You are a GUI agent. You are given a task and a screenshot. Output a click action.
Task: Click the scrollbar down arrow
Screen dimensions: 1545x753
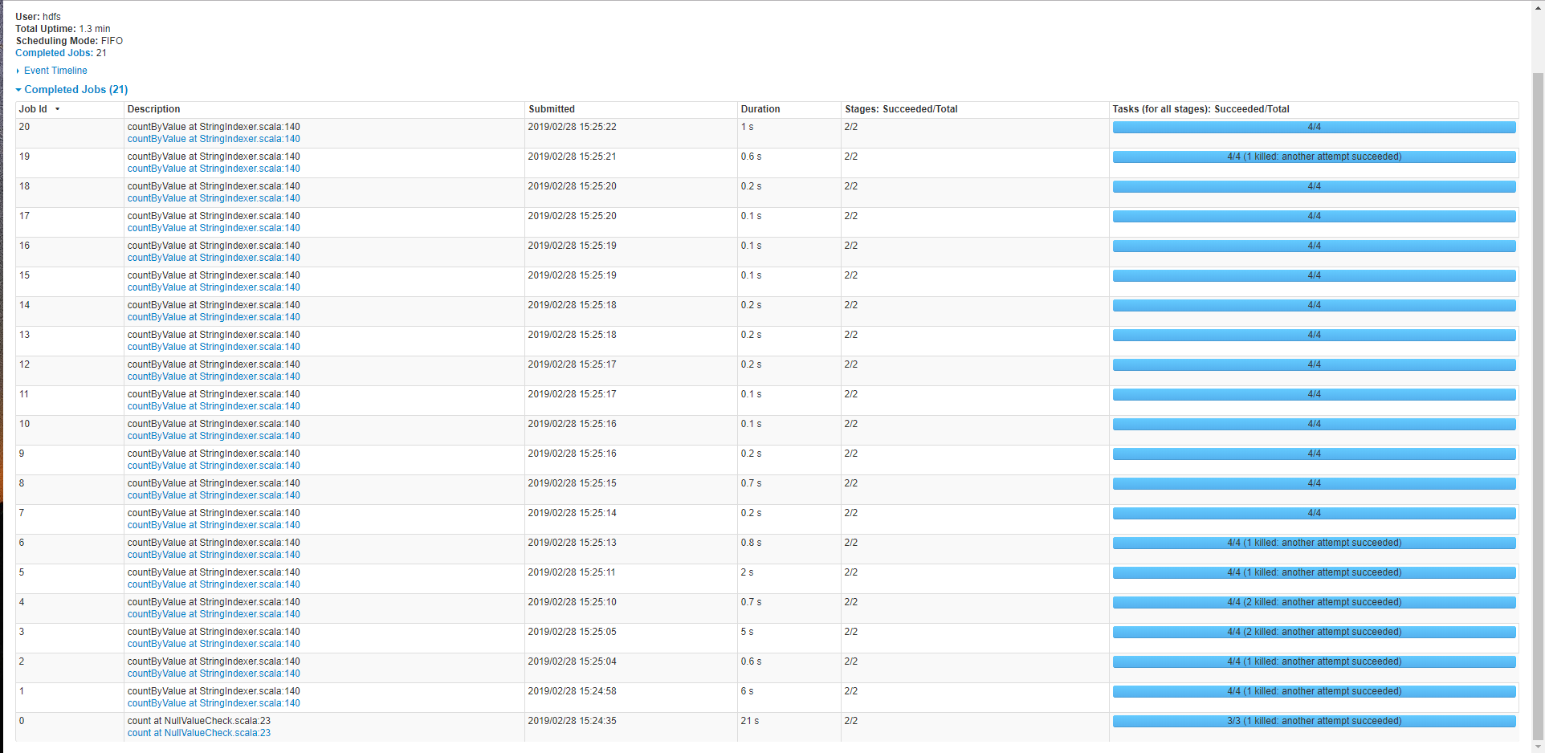pyautogui.click(x=1538, y=747)
